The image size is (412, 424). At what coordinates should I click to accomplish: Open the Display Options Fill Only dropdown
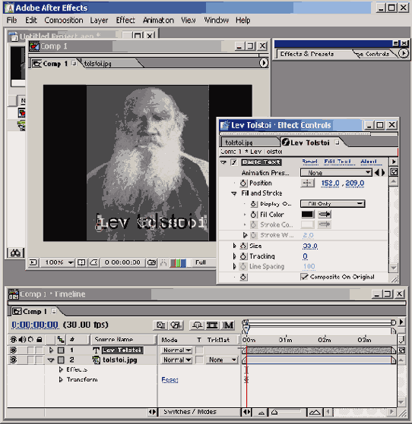(333, 203)
